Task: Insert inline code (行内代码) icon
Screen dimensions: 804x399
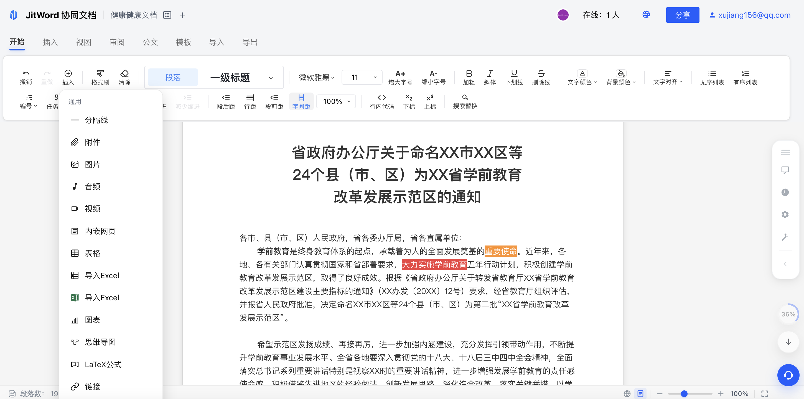Action: [x=381, y=98]
